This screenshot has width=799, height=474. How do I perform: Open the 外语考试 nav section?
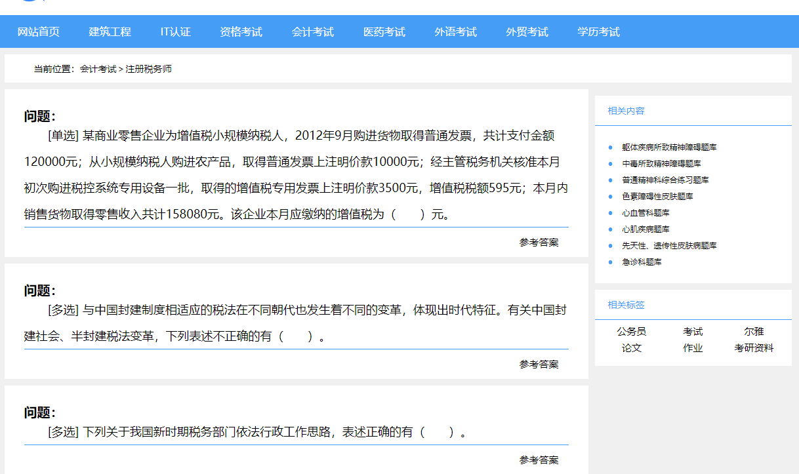pos(456,31)
